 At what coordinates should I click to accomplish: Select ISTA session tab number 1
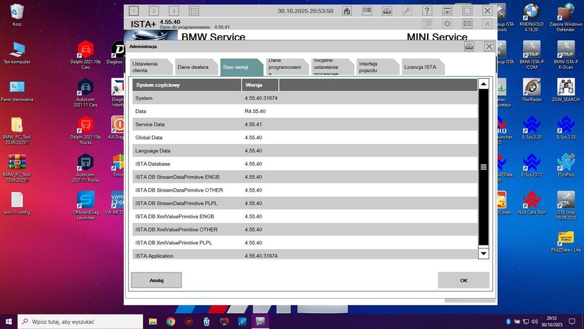click(134, 11)
